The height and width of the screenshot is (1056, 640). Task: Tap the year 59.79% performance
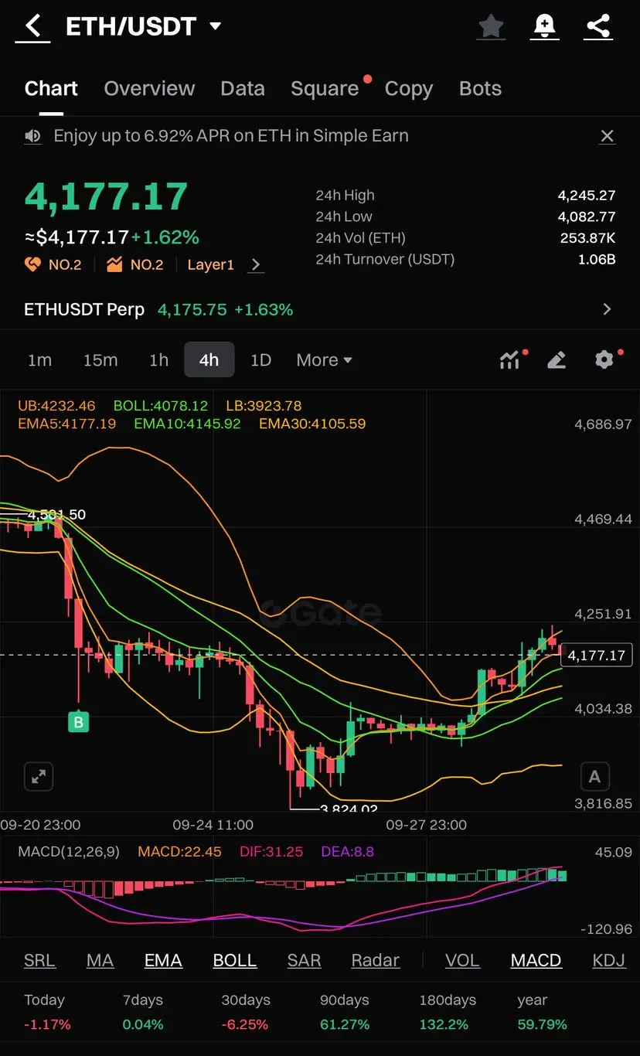(x=542, y=1012)
